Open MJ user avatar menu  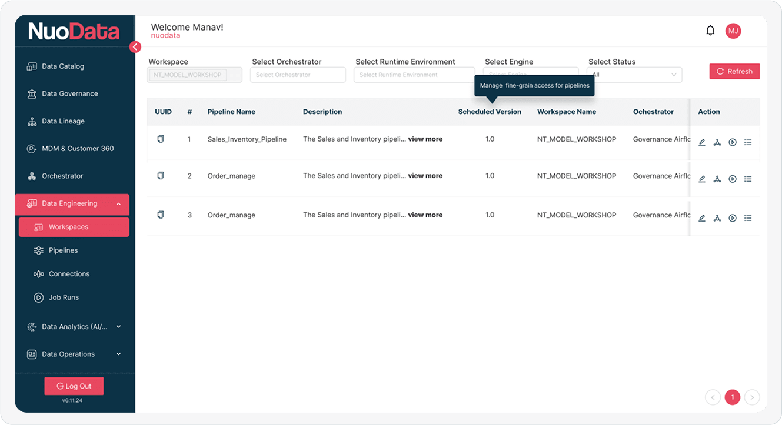(733, 31)
